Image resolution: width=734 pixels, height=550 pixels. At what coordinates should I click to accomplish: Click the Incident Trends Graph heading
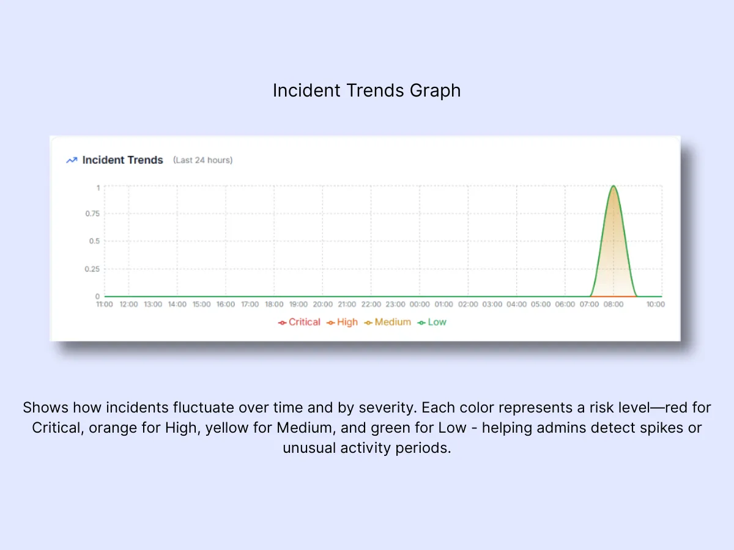pos(366,90)
